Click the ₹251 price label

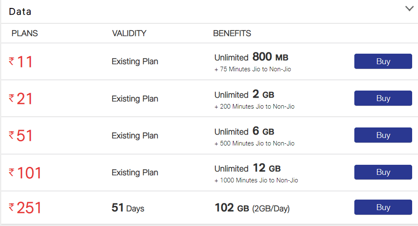click(25, 208)
